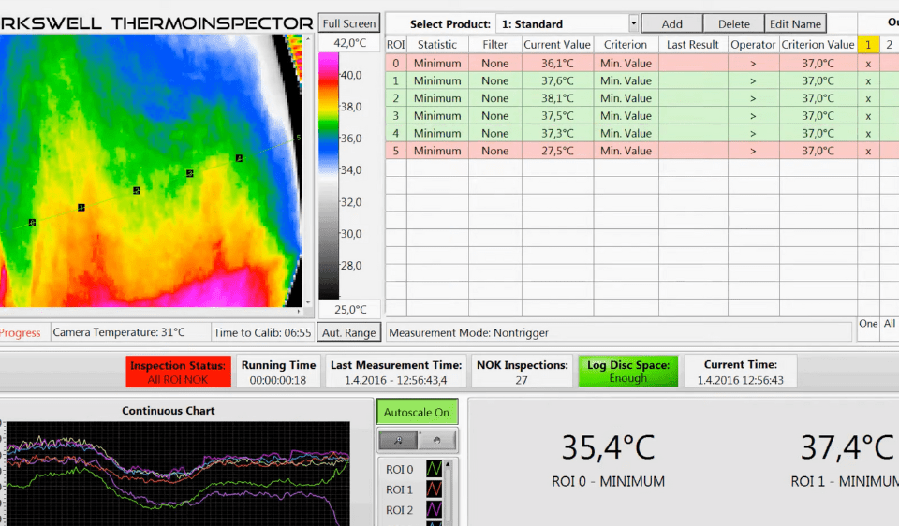The height and width of the screenshot is (526, 899).
Task: Edit the 25,0°C lower range field
Action: (x=349, y=310)
